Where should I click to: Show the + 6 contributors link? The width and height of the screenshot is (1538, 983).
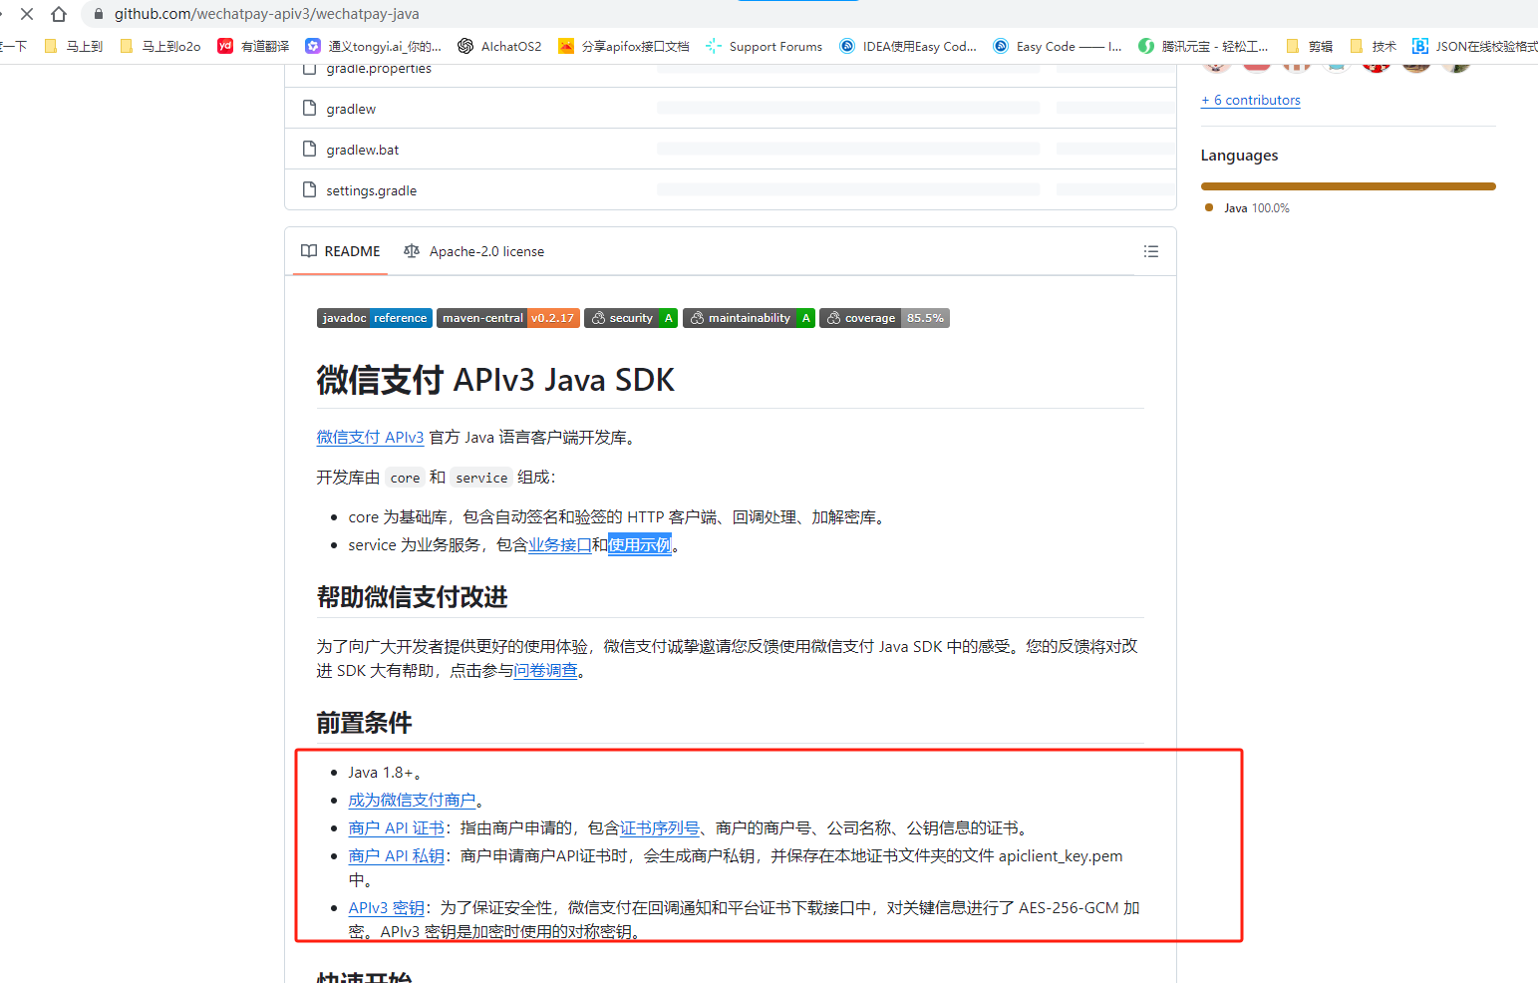(x=1251, y=100)
